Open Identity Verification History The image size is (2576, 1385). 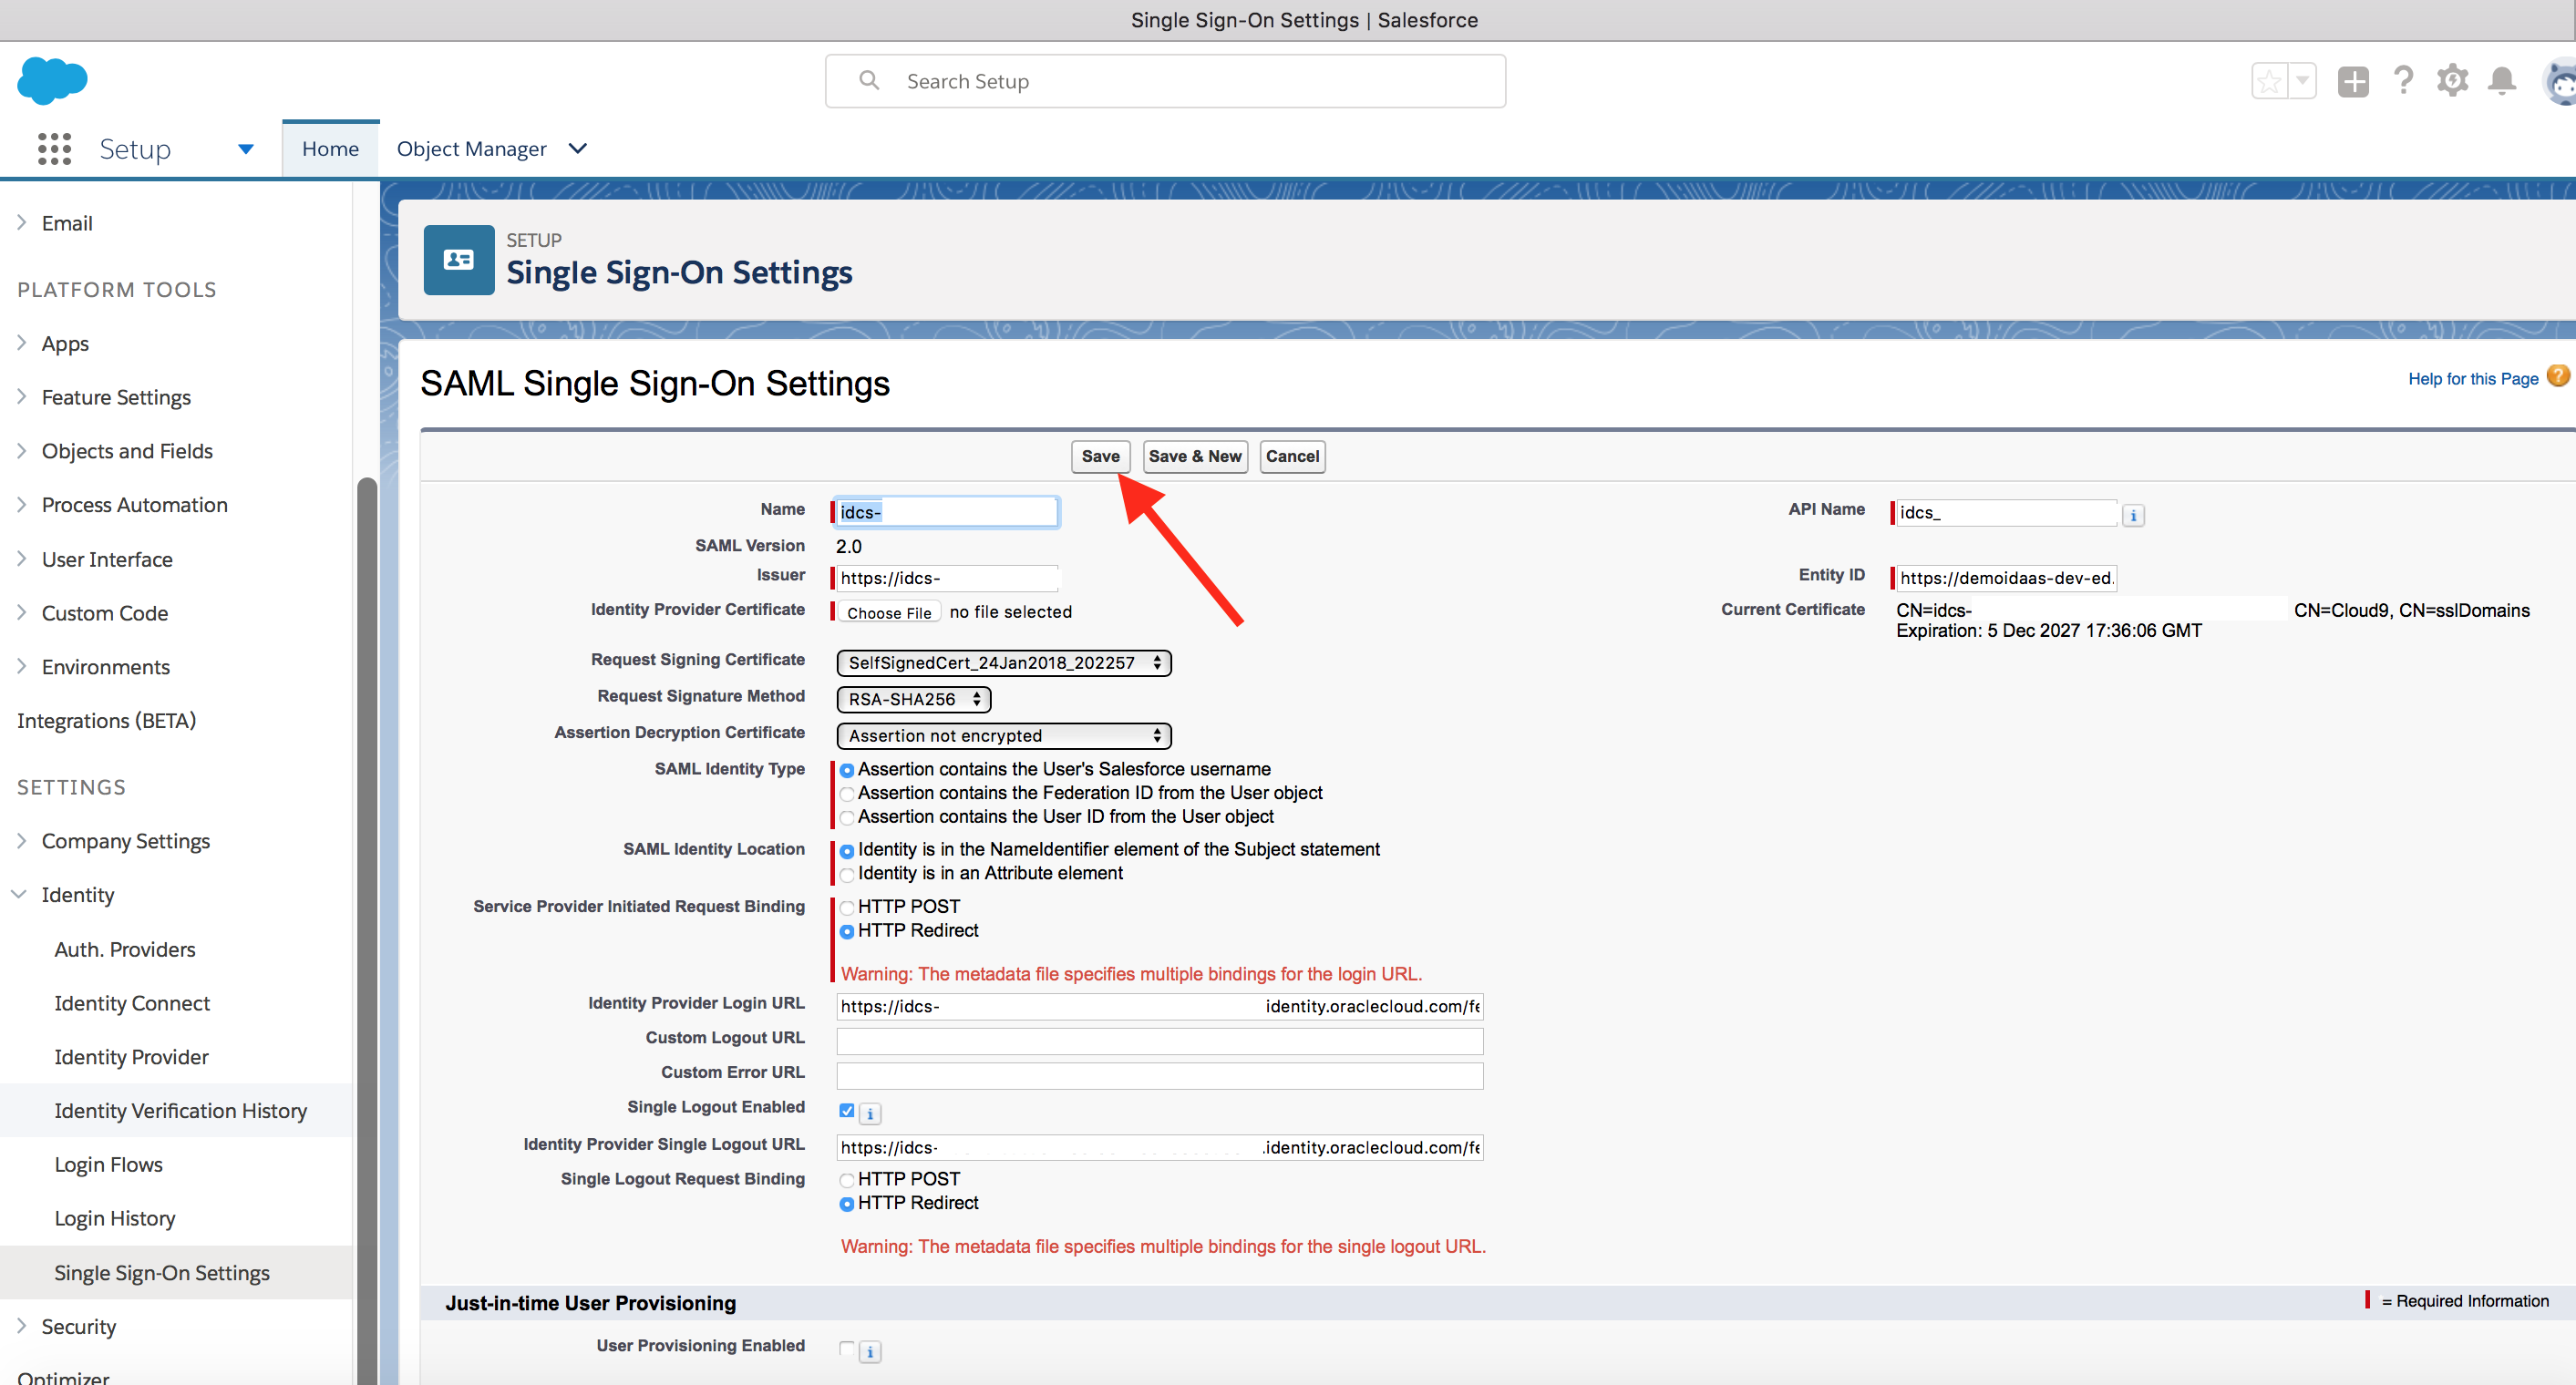[180, 1112]
